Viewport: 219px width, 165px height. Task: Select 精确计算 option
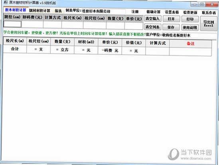pyautogui.click(x=154, y=12)
